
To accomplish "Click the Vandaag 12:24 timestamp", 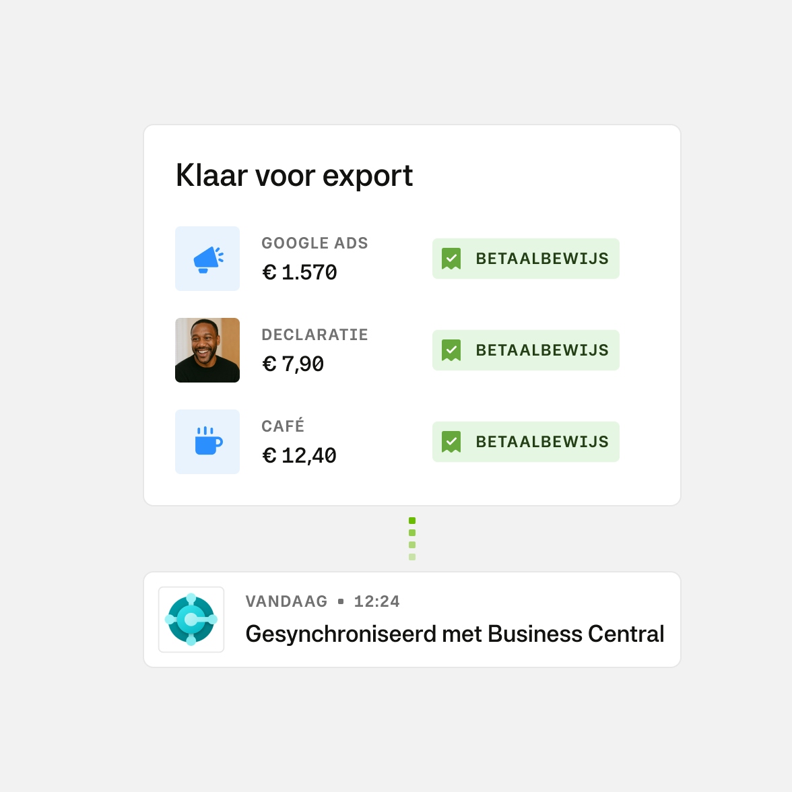I will point(323,601).
